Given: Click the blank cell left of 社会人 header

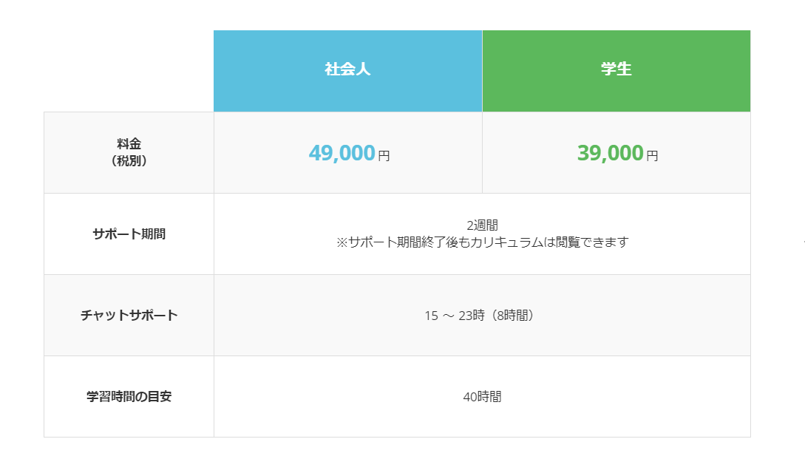Looking at the screenshot, I should 129,71.
